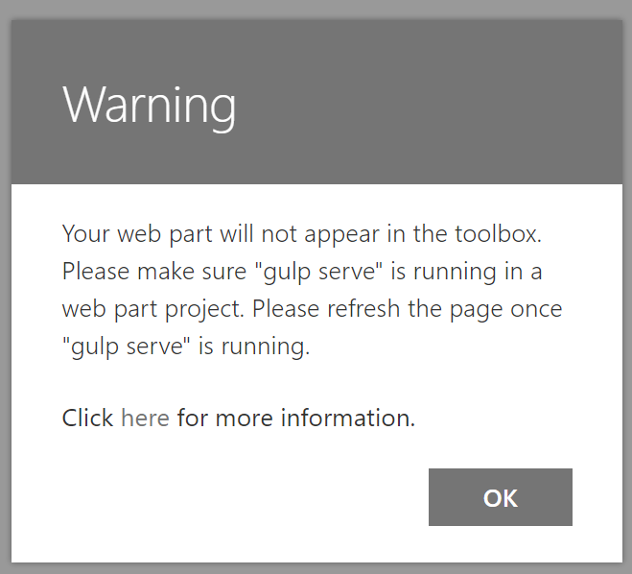This screenshot has height=574, width=632.
Task: Click the Warning heading text
Action: (x=149, y=104)
